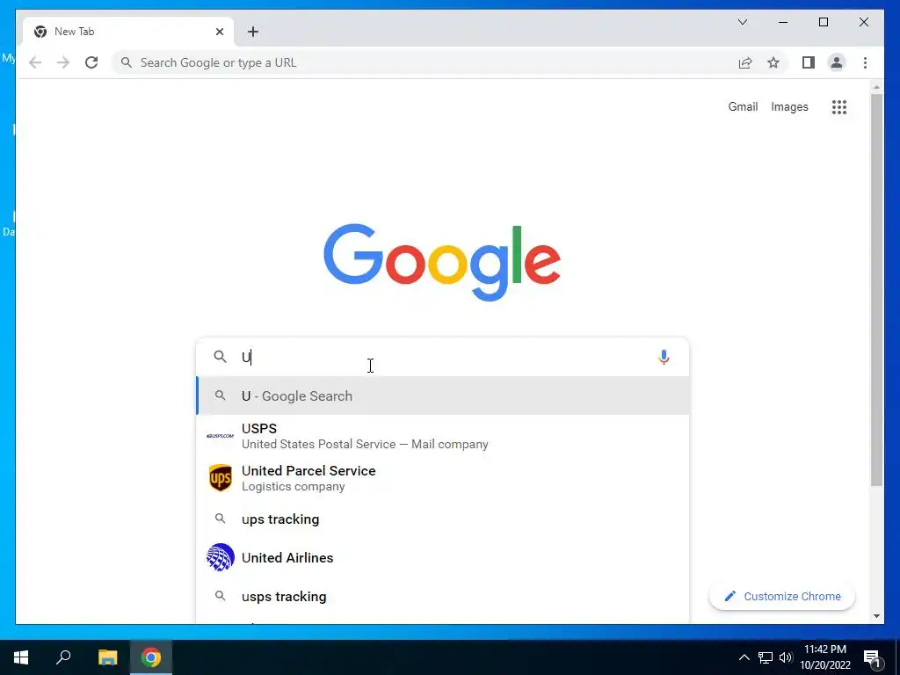The height and width of the screenshot is (675, 900).
Task: Open the Images link
Action: 789,106
